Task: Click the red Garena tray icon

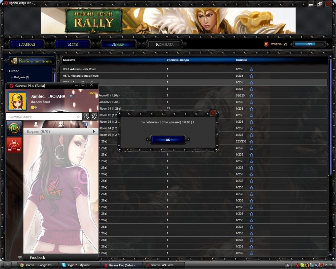Action: 298,265
